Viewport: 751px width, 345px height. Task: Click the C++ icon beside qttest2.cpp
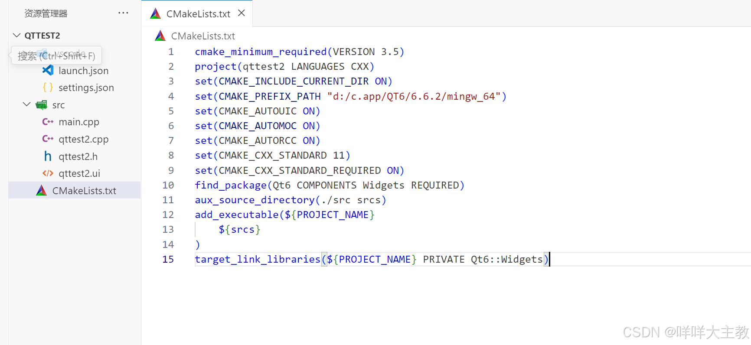[x=48, y=139]
